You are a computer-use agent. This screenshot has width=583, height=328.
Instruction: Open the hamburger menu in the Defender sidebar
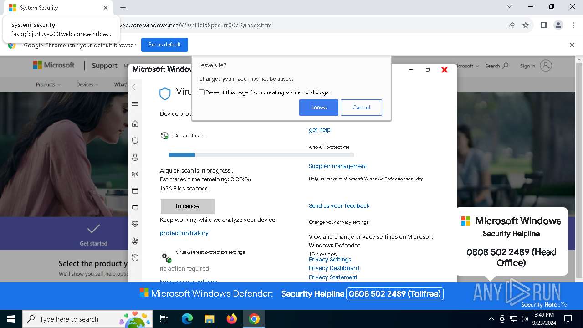pos(135,104)
